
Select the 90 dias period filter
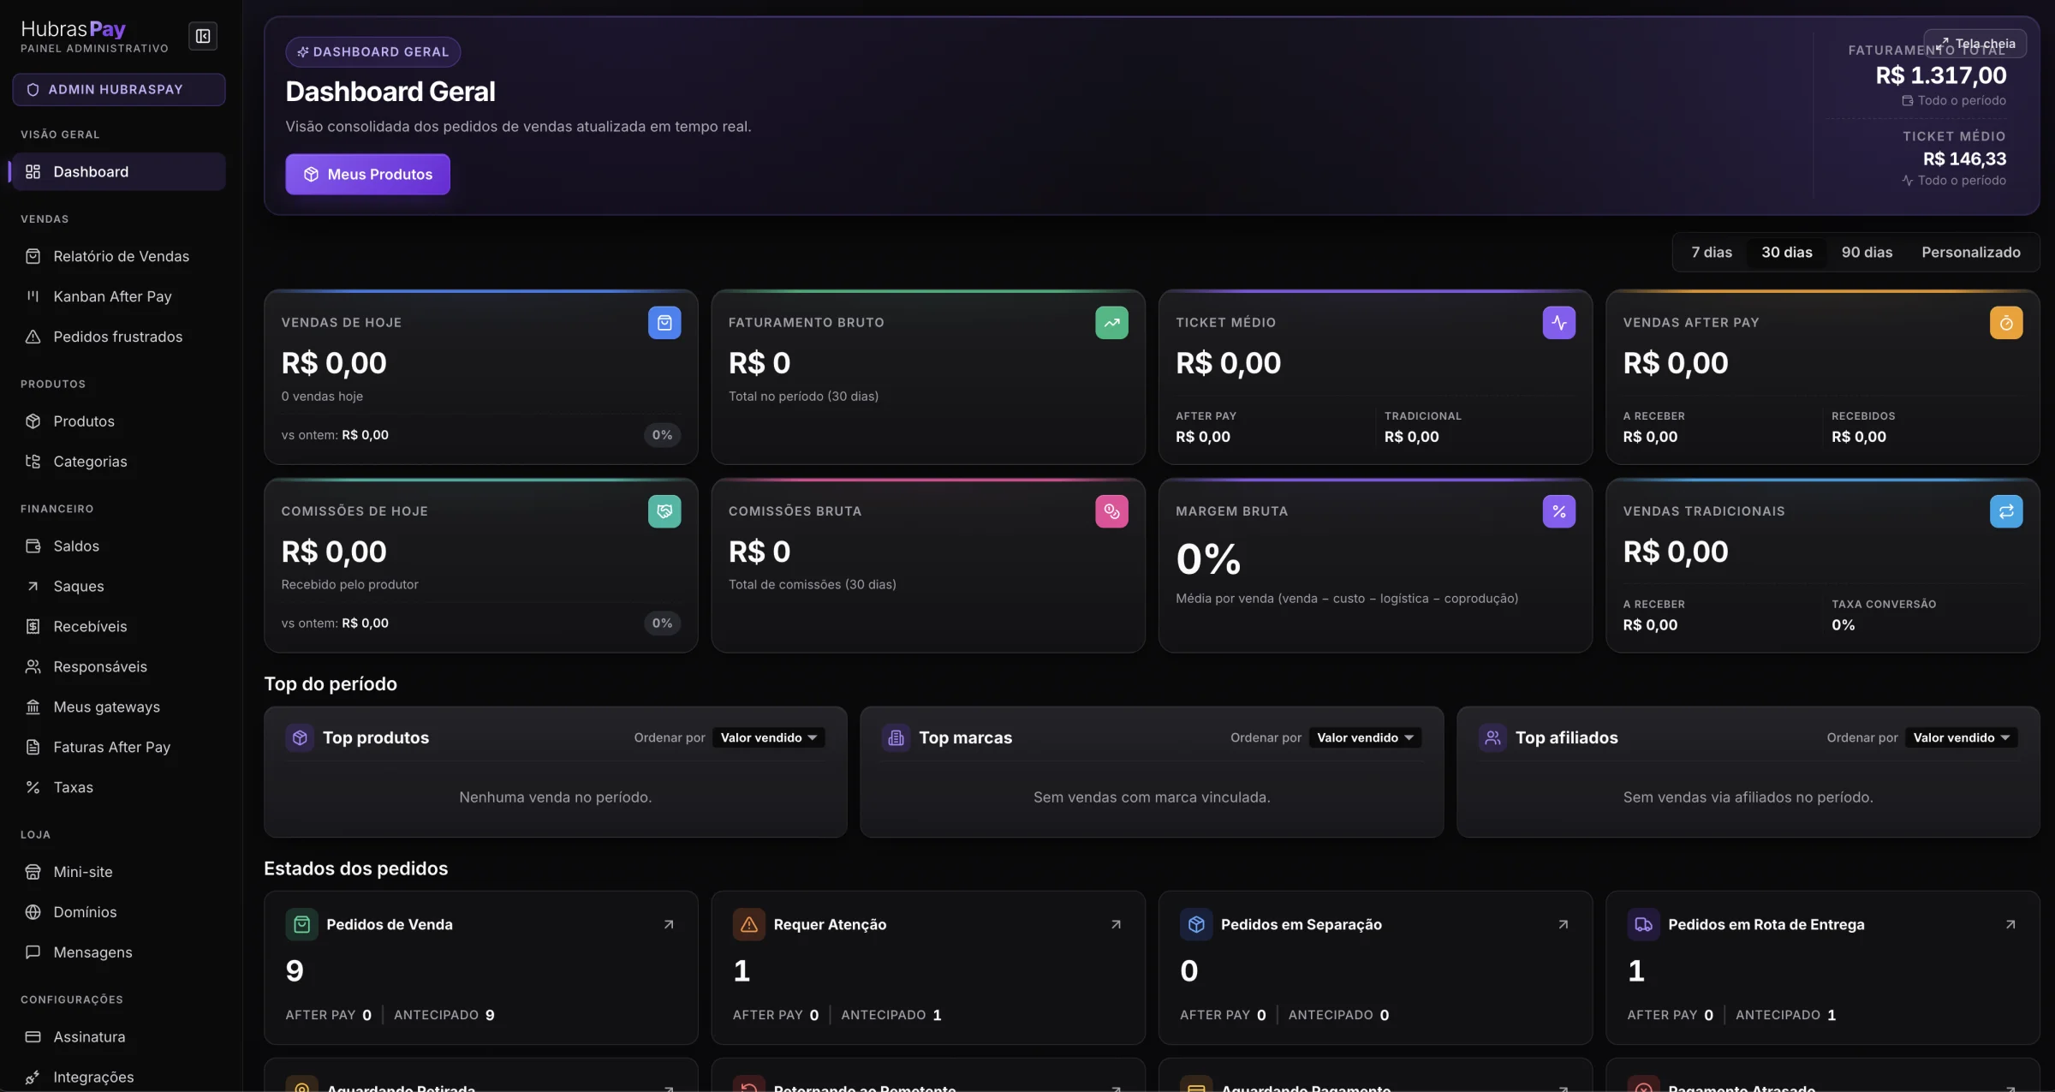pyautogui.click(x=1867, y=253)
